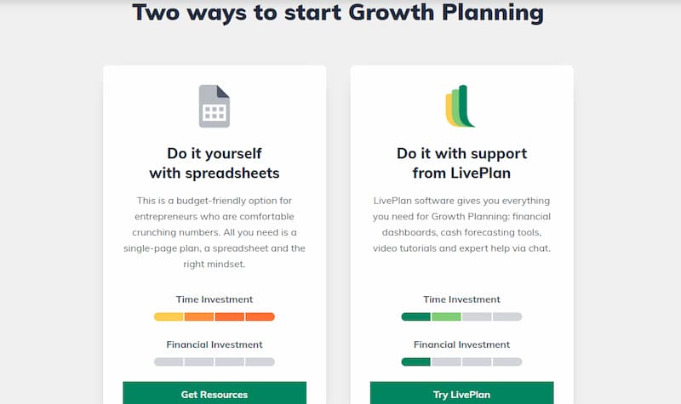Click the Time Investment label in LivePlan card
Viewport: 681px width, 404px height.
pyautogui.click(x=461, y=299)
